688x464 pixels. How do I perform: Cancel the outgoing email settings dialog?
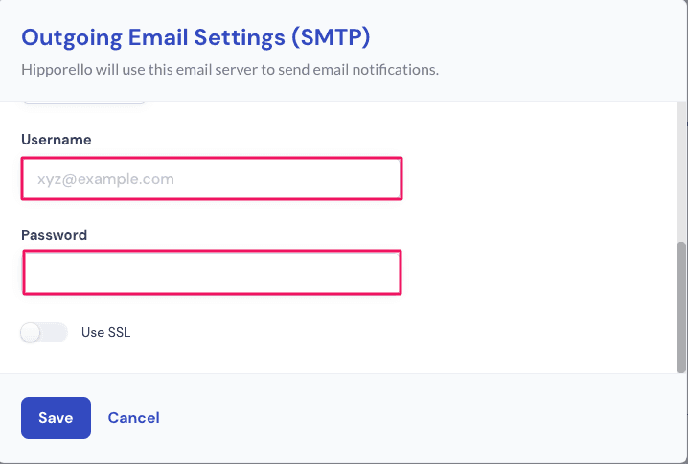tap(134, 418)
